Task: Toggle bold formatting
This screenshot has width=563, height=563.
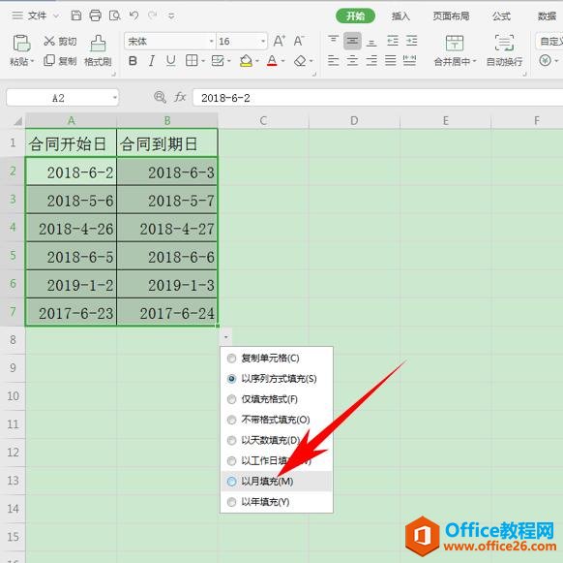Action: pyautogui.click(x=133, y=61)
